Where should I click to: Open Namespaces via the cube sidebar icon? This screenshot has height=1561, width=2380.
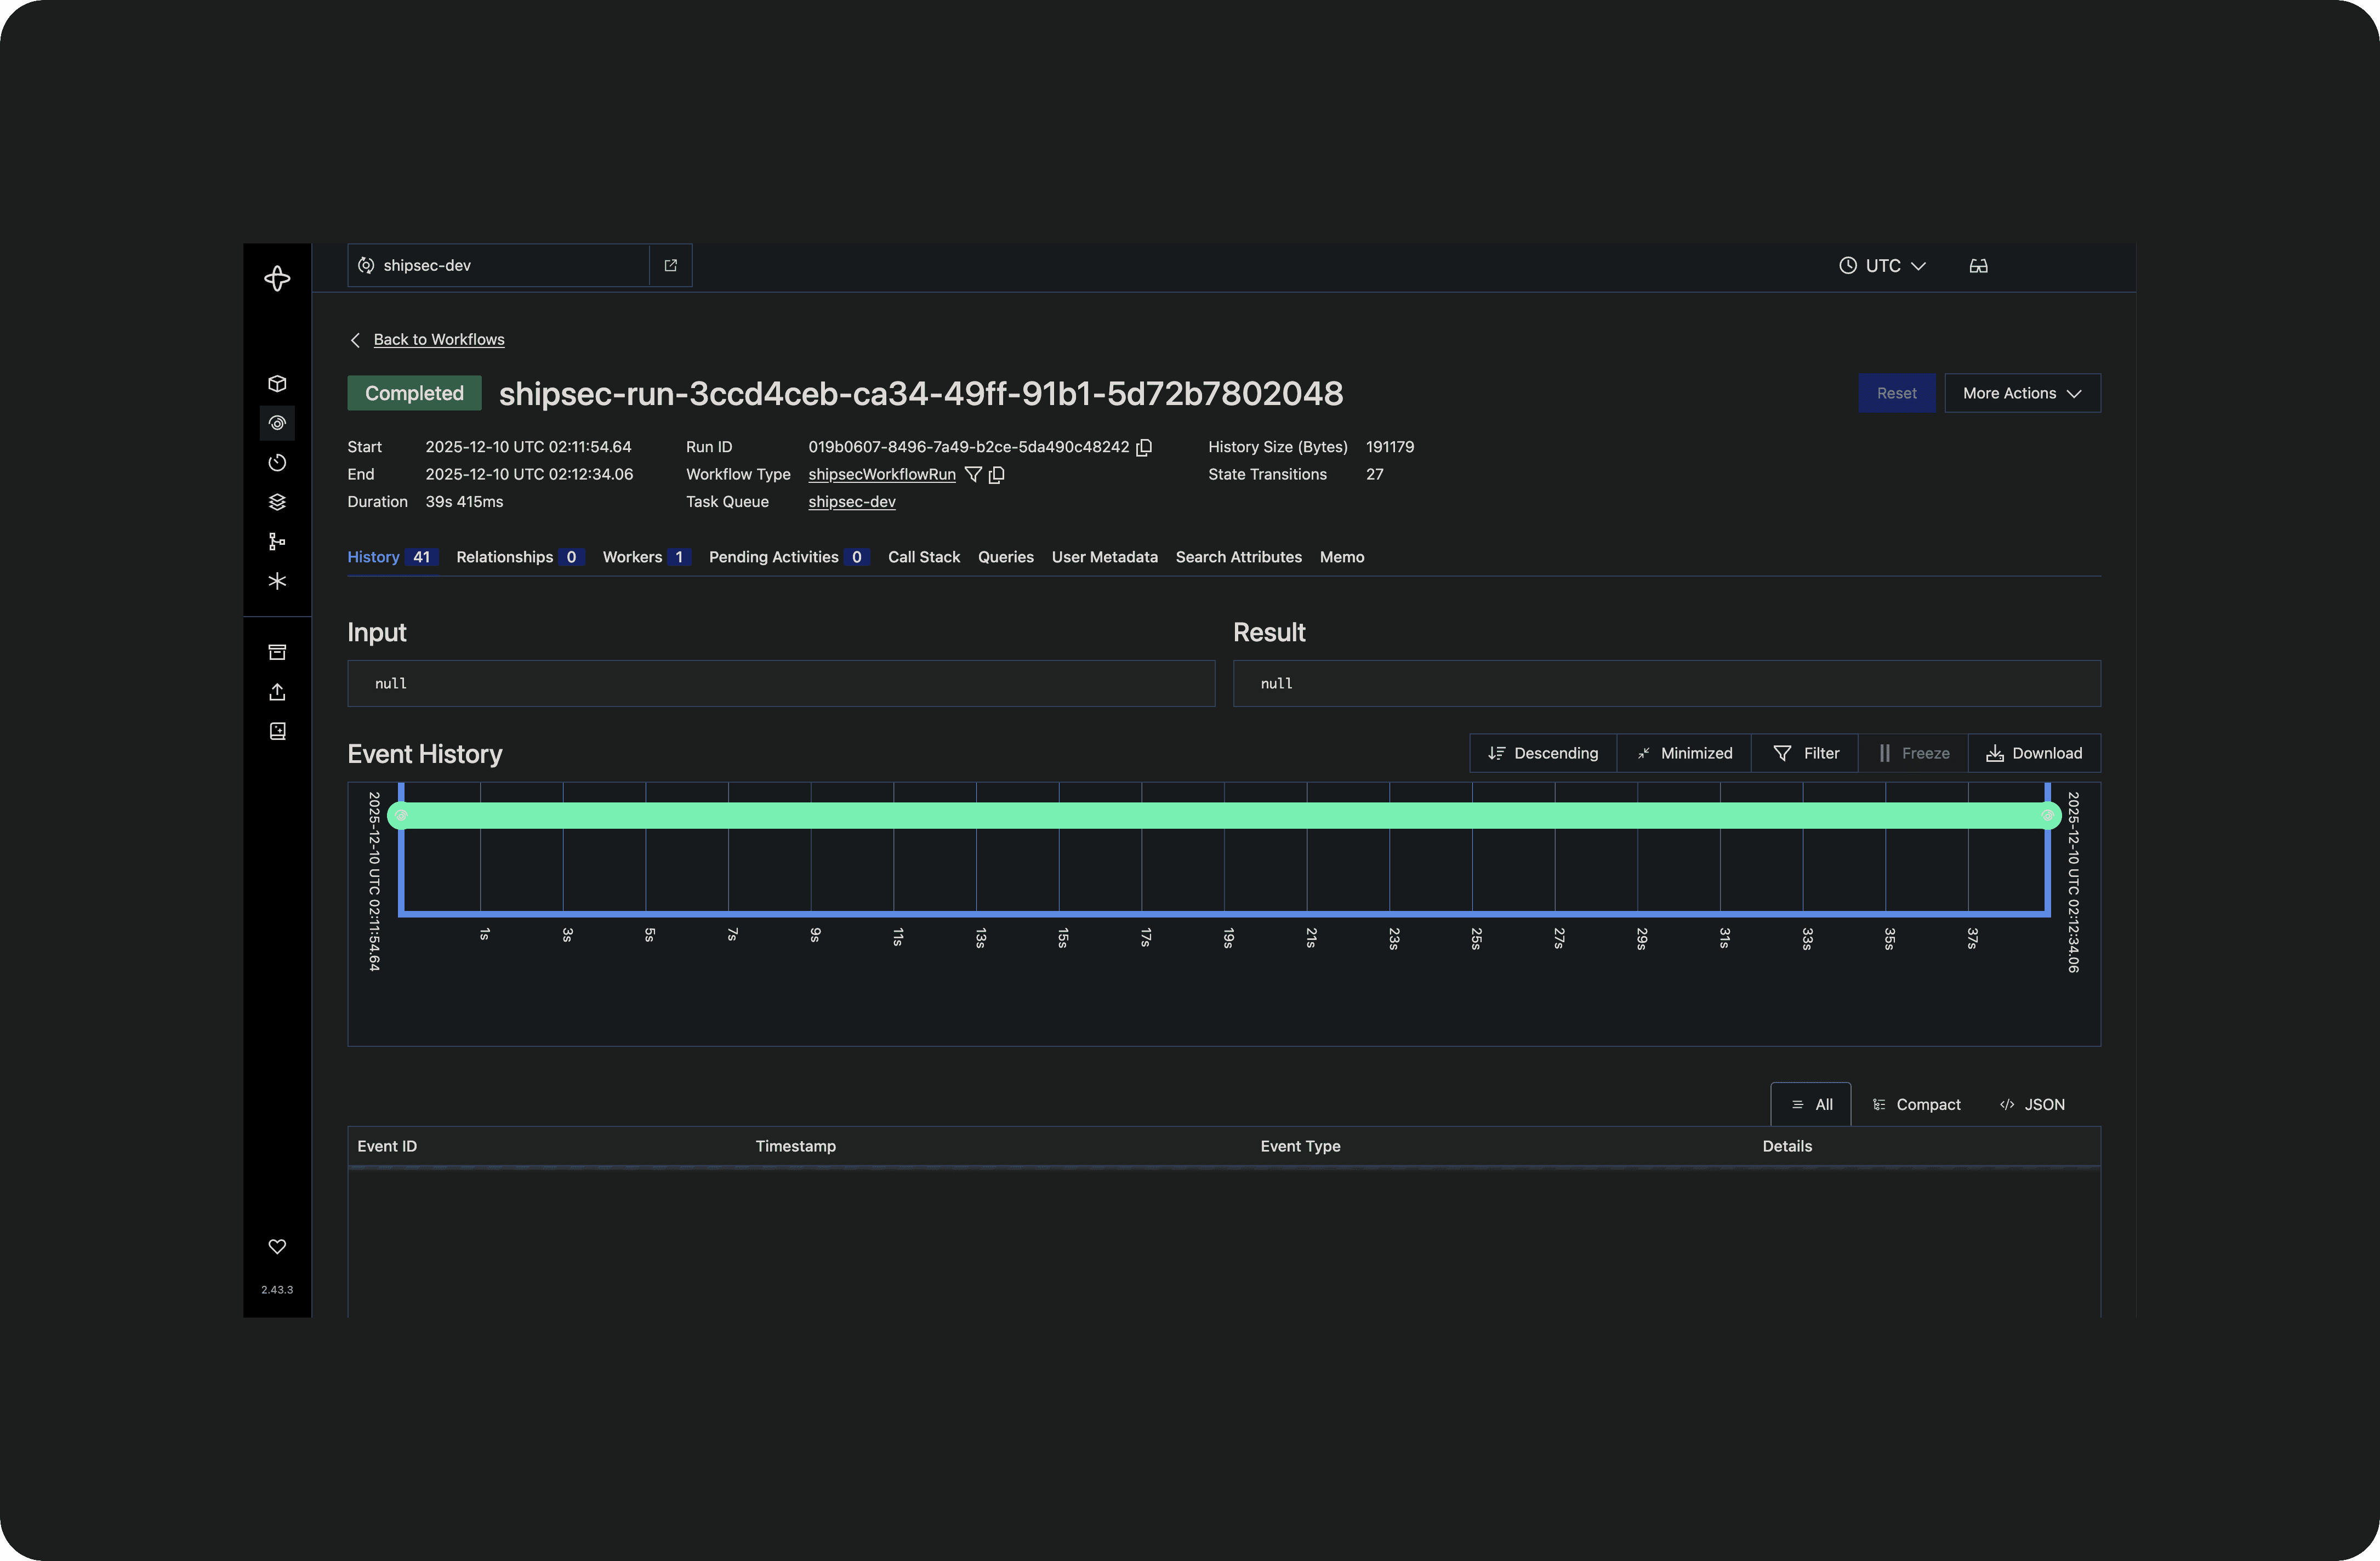[277, 384]
